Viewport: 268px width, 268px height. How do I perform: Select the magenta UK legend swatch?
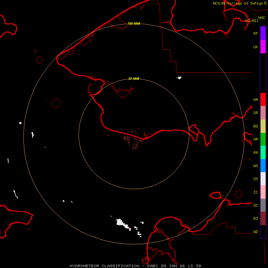click(263, 47)
